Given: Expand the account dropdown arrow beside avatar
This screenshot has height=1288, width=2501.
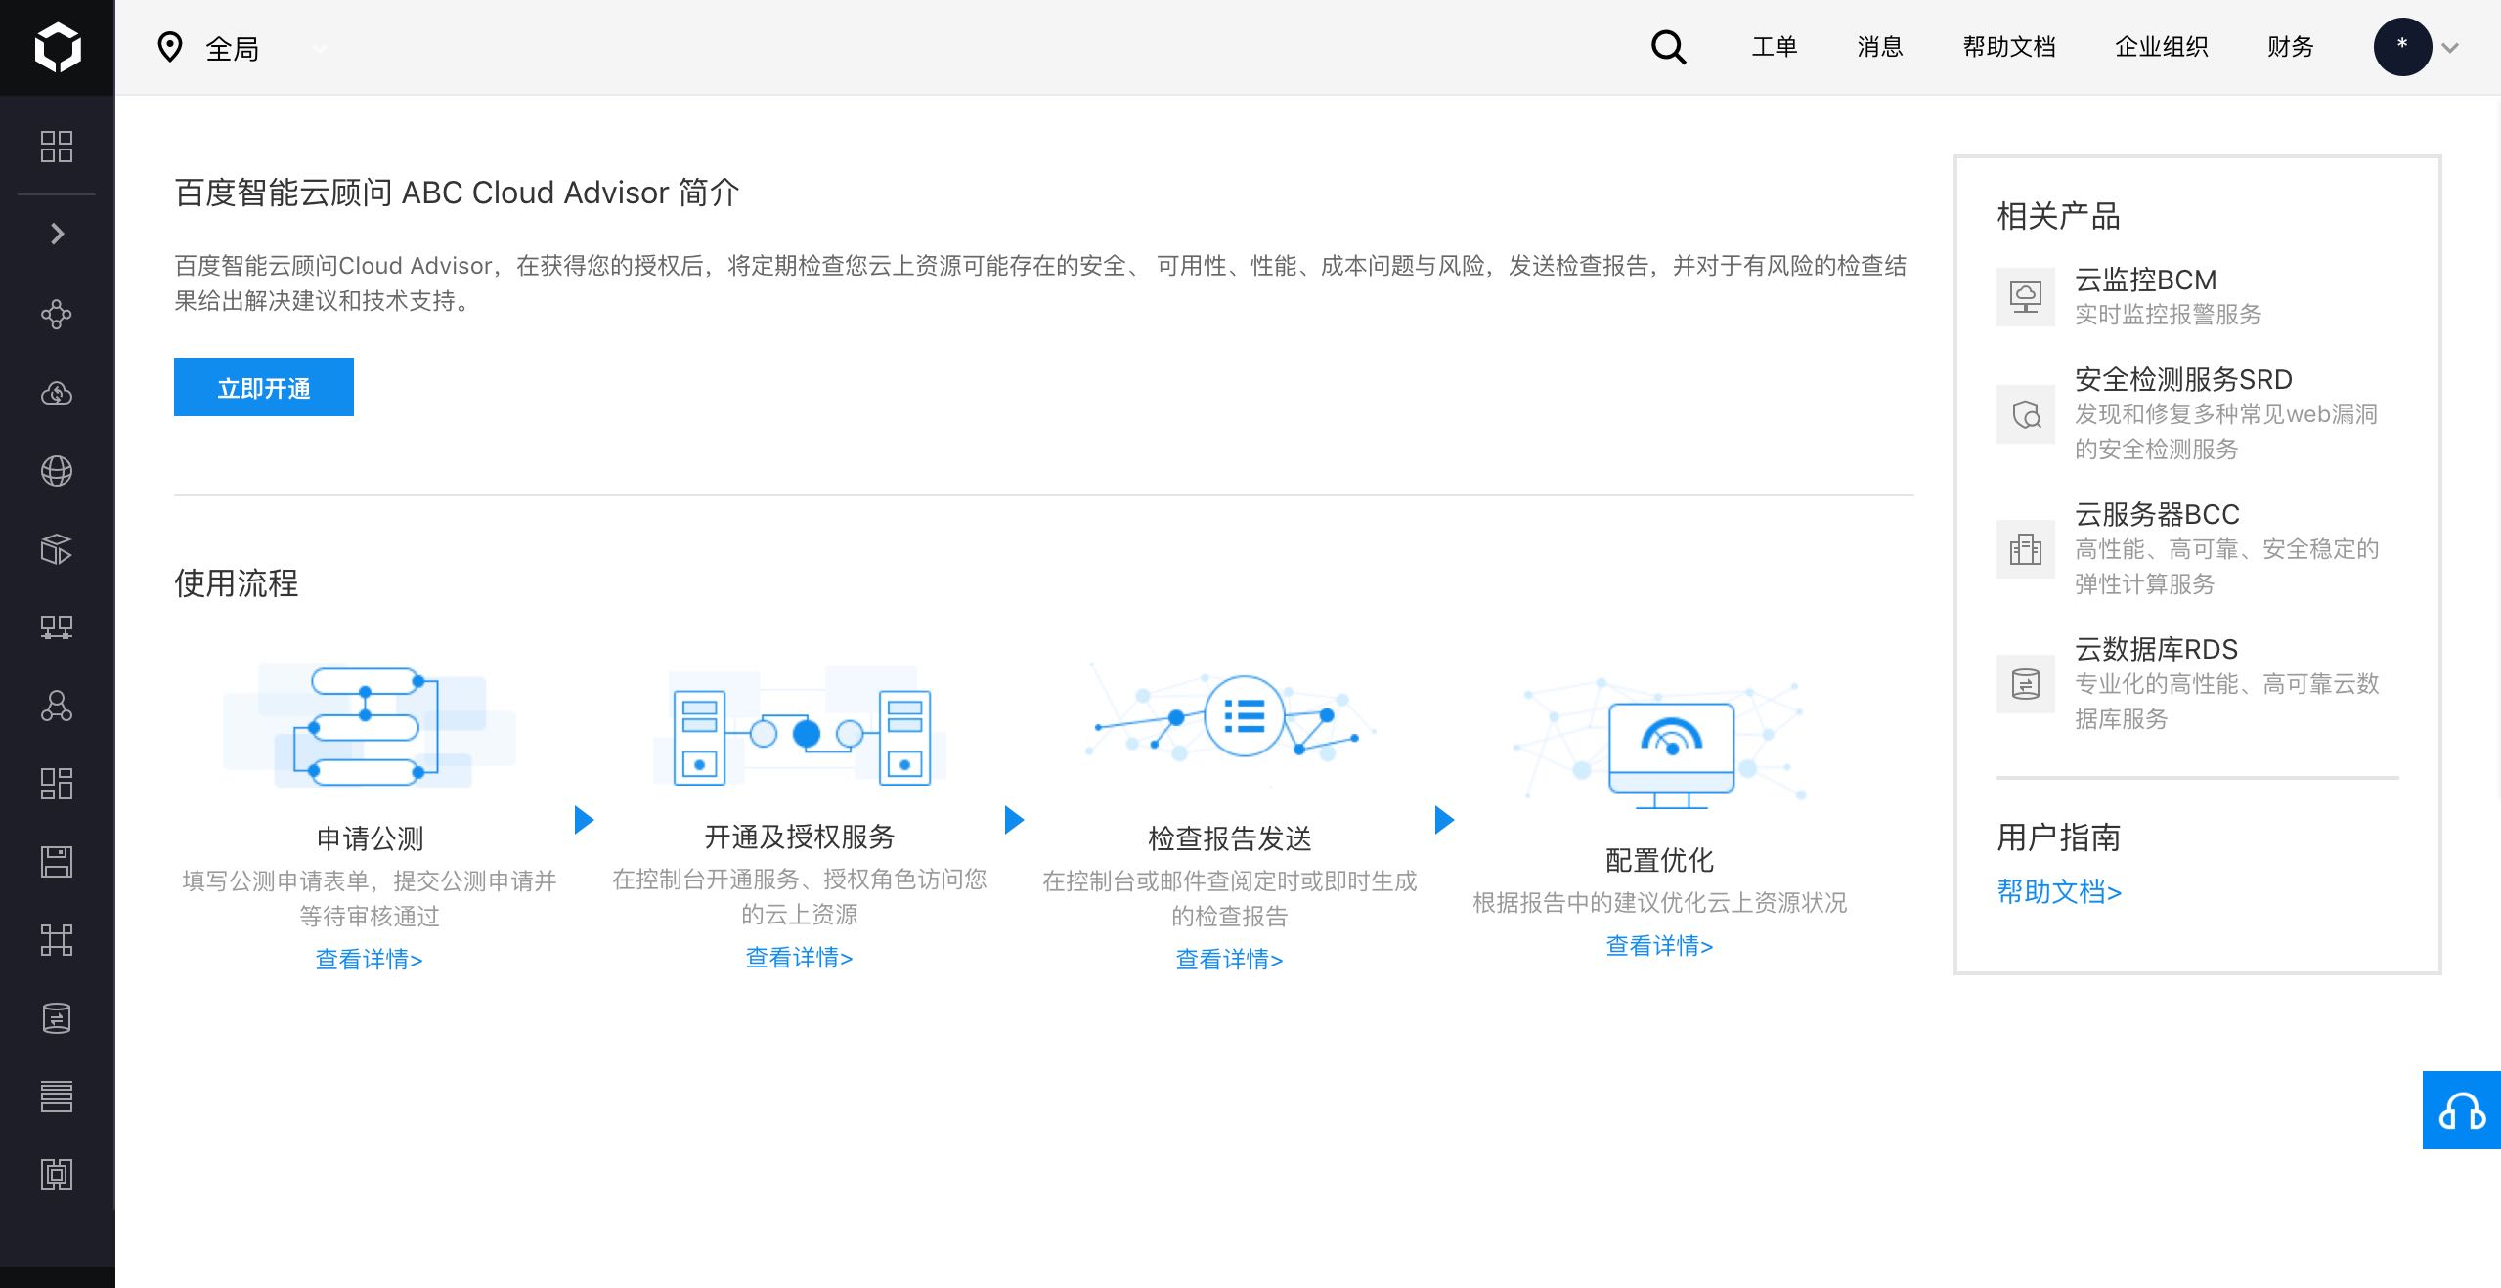Looking at the screenshot, I should pyautogui.click(x=2450, y=48).
